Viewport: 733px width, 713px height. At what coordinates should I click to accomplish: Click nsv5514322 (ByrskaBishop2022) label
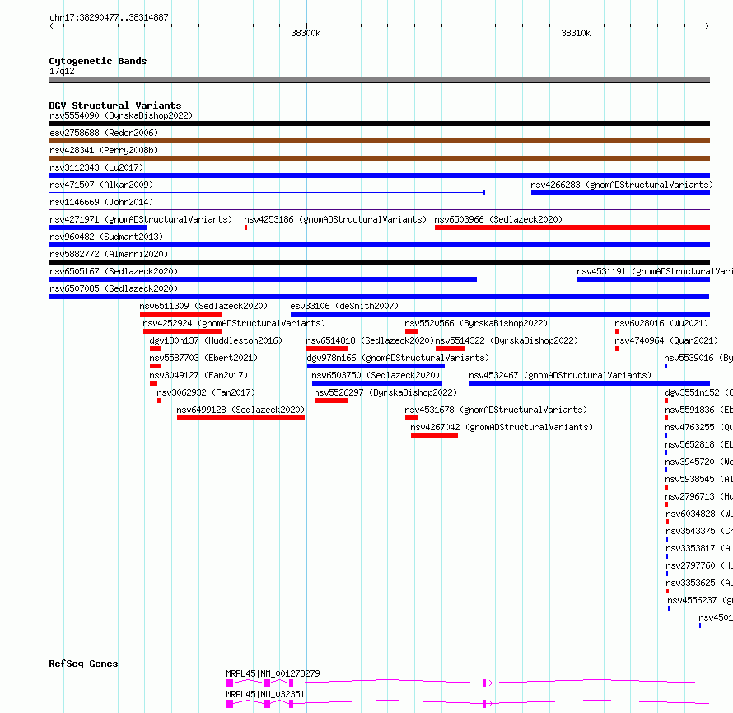click(507, 340)
